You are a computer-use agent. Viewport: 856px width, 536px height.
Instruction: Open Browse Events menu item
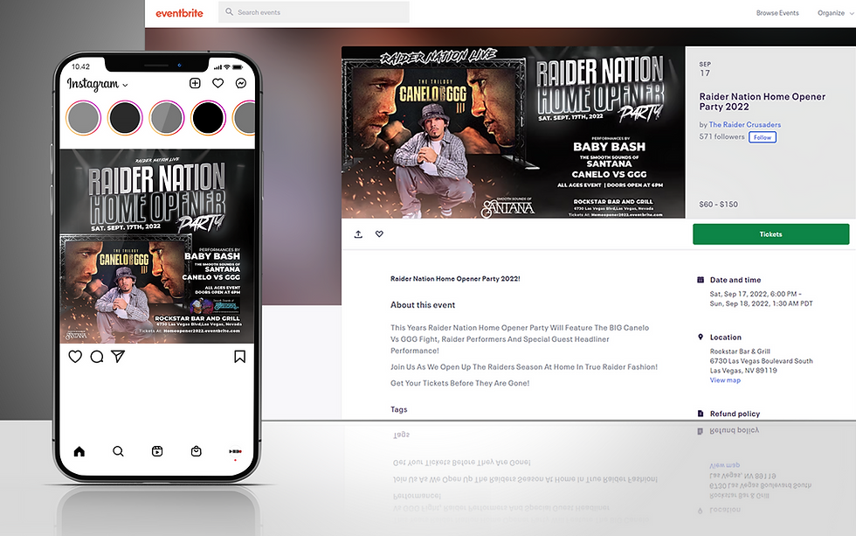point(777,13)
